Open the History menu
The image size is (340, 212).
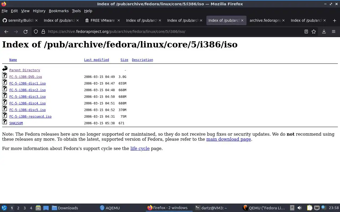pos(39,11)
